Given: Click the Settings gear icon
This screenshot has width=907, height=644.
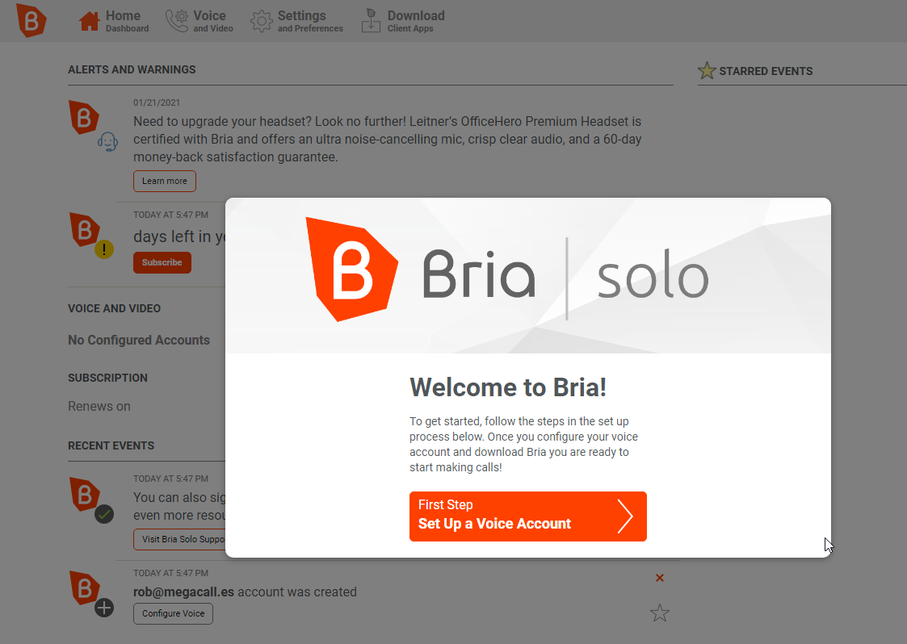Looking at the screenshot, I should pyautogui.click(x=262, y=22).
